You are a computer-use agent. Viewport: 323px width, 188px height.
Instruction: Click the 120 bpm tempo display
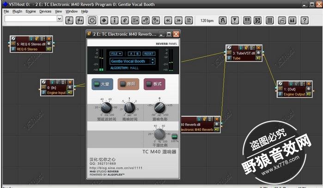207,21
